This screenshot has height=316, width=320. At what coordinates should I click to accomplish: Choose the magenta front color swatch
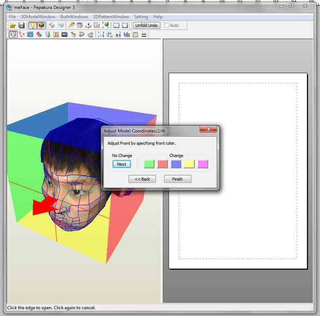point(203,164)
